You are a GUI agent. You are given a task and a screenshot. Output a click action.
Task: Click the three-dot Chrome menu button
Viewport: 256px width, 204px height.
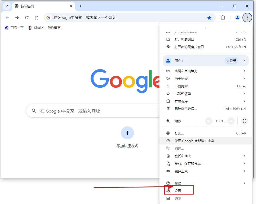[247, 17]
